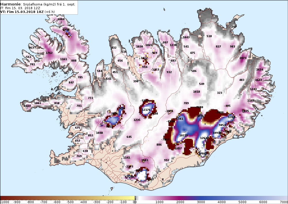Click the map value 518

click(x=209, y=36)
